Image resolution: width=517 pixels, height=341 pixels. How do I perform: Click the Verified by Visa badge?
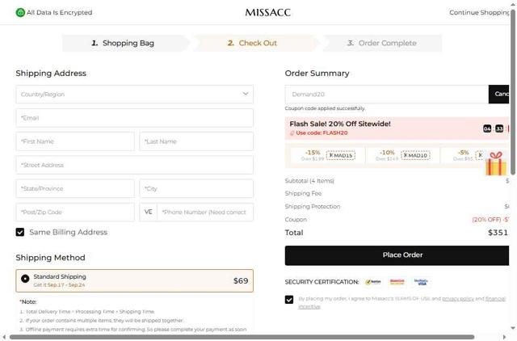(421, 282)
